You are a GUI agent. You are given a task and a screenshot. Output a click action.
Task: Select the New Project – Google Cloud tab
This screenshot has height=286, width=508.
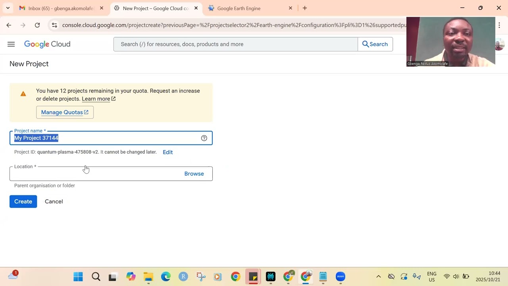(156, 8)
